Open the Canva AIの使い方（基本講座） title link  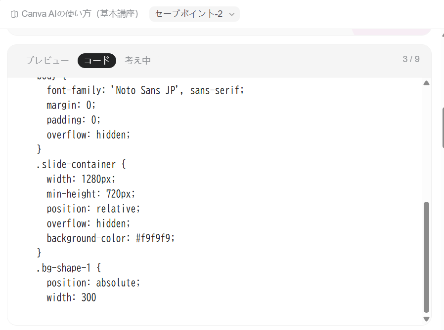(80, 14)
